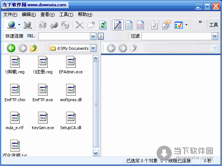
Task: Expand toolbar overflow chevron
Action: (200, 22)
